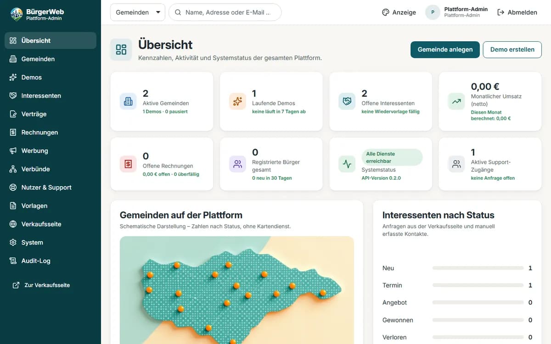Image resolution: width=551 pixels, height=344 pixels.
Task: Click the Rechnungen receipt icon in sidebar
Action: [13, 132]
